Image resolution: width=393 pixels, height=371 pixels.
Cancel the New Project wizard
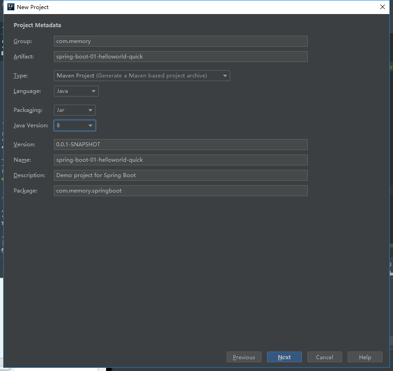(x=325, y=357)
